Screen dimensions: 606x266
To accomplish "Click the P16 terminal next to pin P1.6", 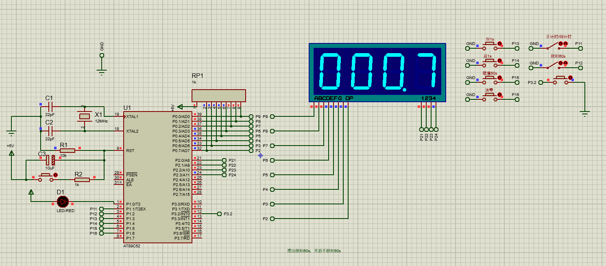I will (x=101, y=233).
